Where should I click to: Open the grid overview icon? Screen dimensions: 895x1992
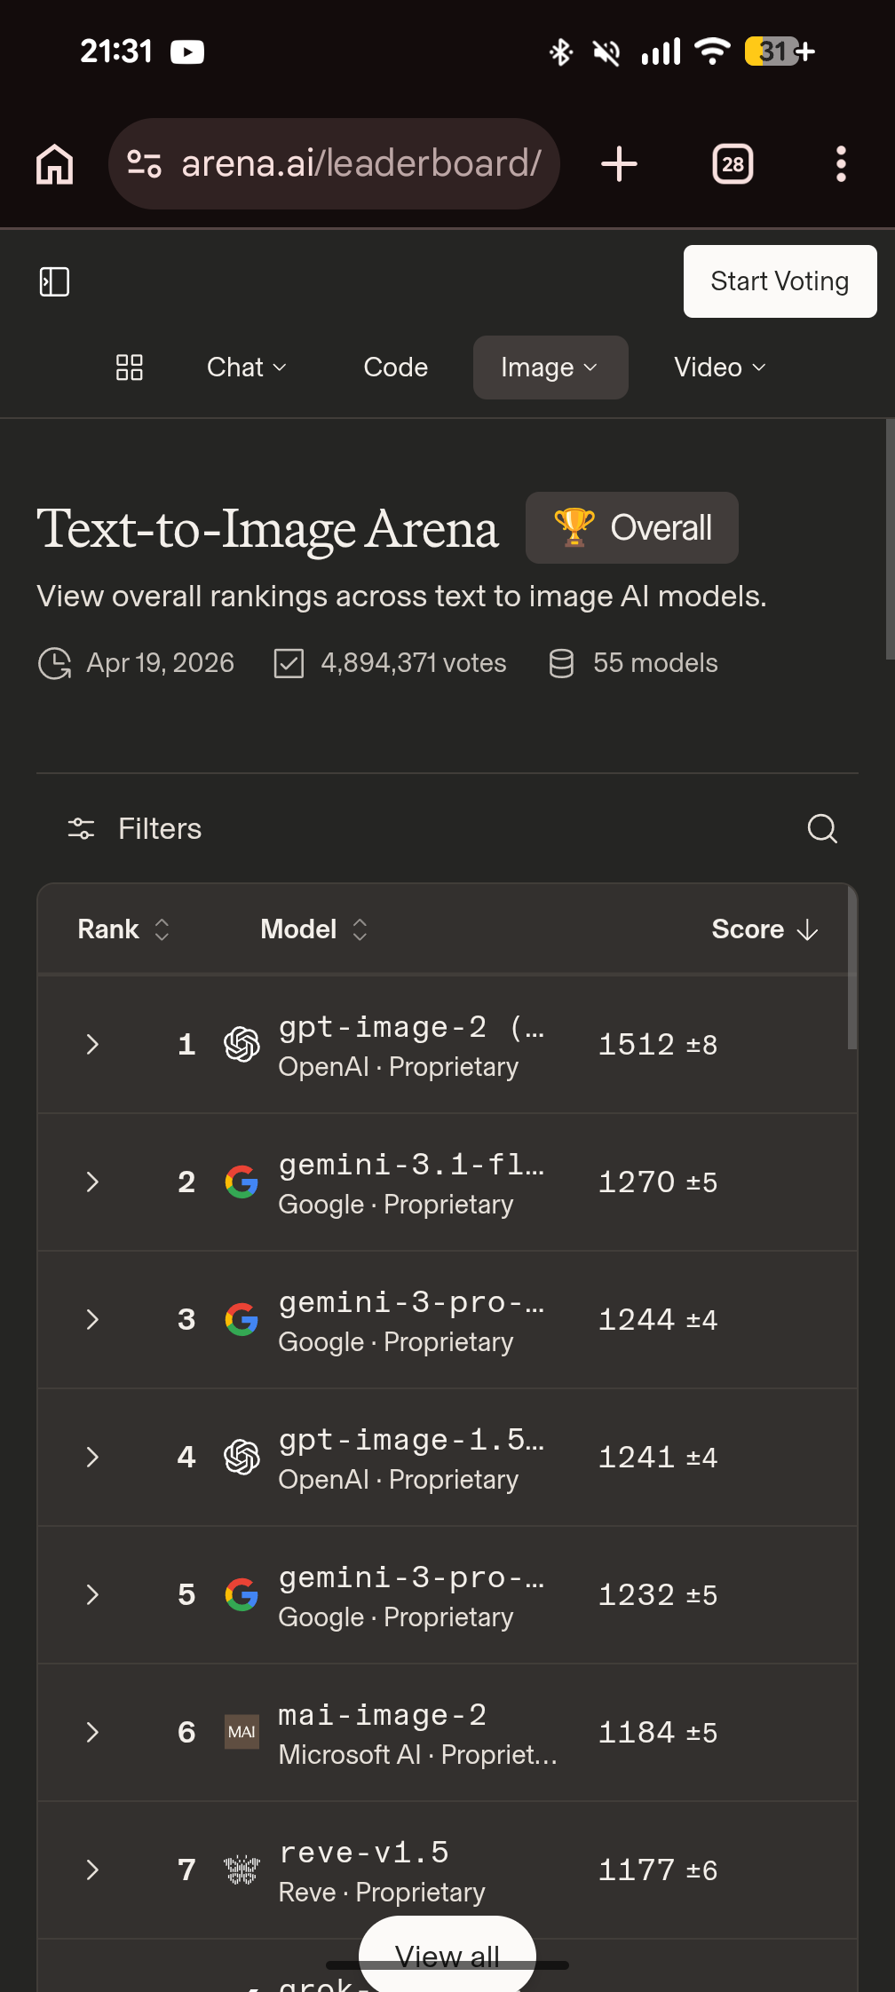coord(130,368)
